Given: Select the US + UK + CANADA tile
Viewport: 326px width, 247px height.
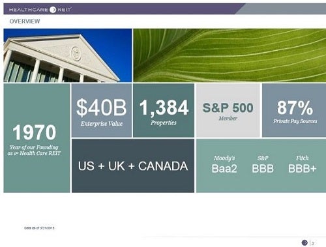Looking at the screenshot, I should click(133, 166).
